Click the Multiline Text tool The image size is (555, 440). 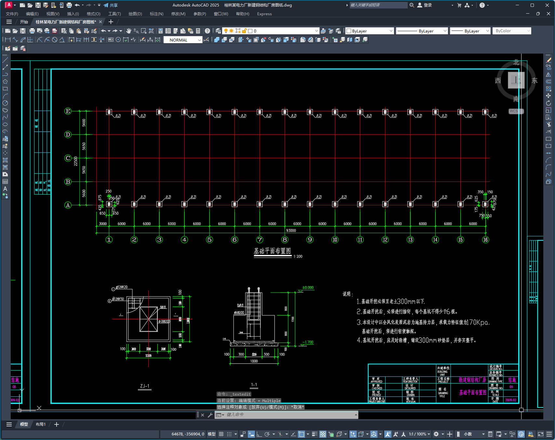coord(5,189)
